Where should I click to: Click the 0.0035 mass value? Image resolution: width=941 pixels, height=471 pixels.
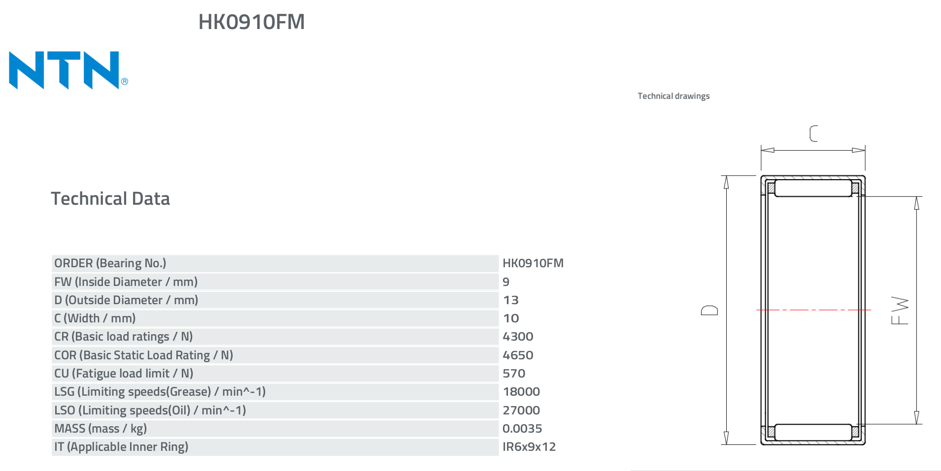click(522, 429)
